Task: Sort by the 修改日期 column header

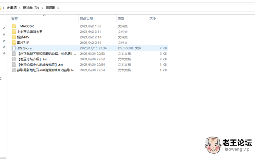Action: click(86, 18)
